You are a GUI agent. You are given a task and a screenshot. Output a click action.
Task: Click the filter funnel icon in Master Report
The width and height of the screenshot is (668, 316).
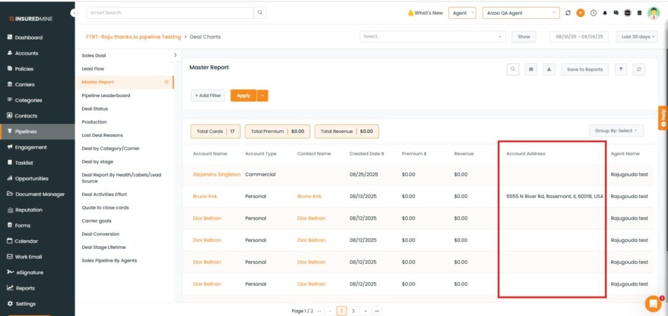pyautogui.click(x=620, y=69)
